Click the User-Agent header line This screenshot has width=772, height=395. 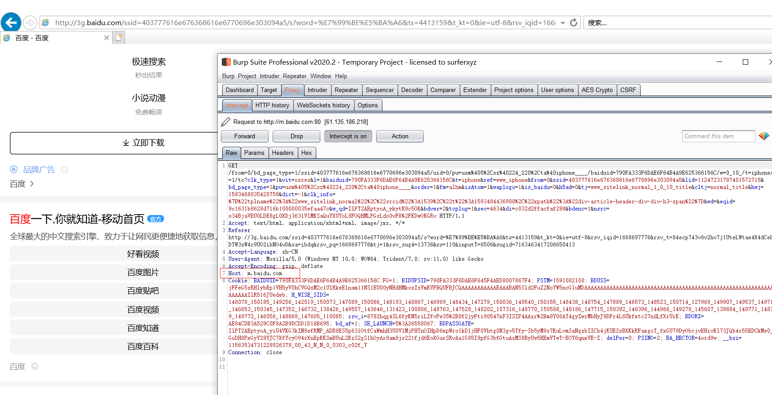[x=356, y=259]
